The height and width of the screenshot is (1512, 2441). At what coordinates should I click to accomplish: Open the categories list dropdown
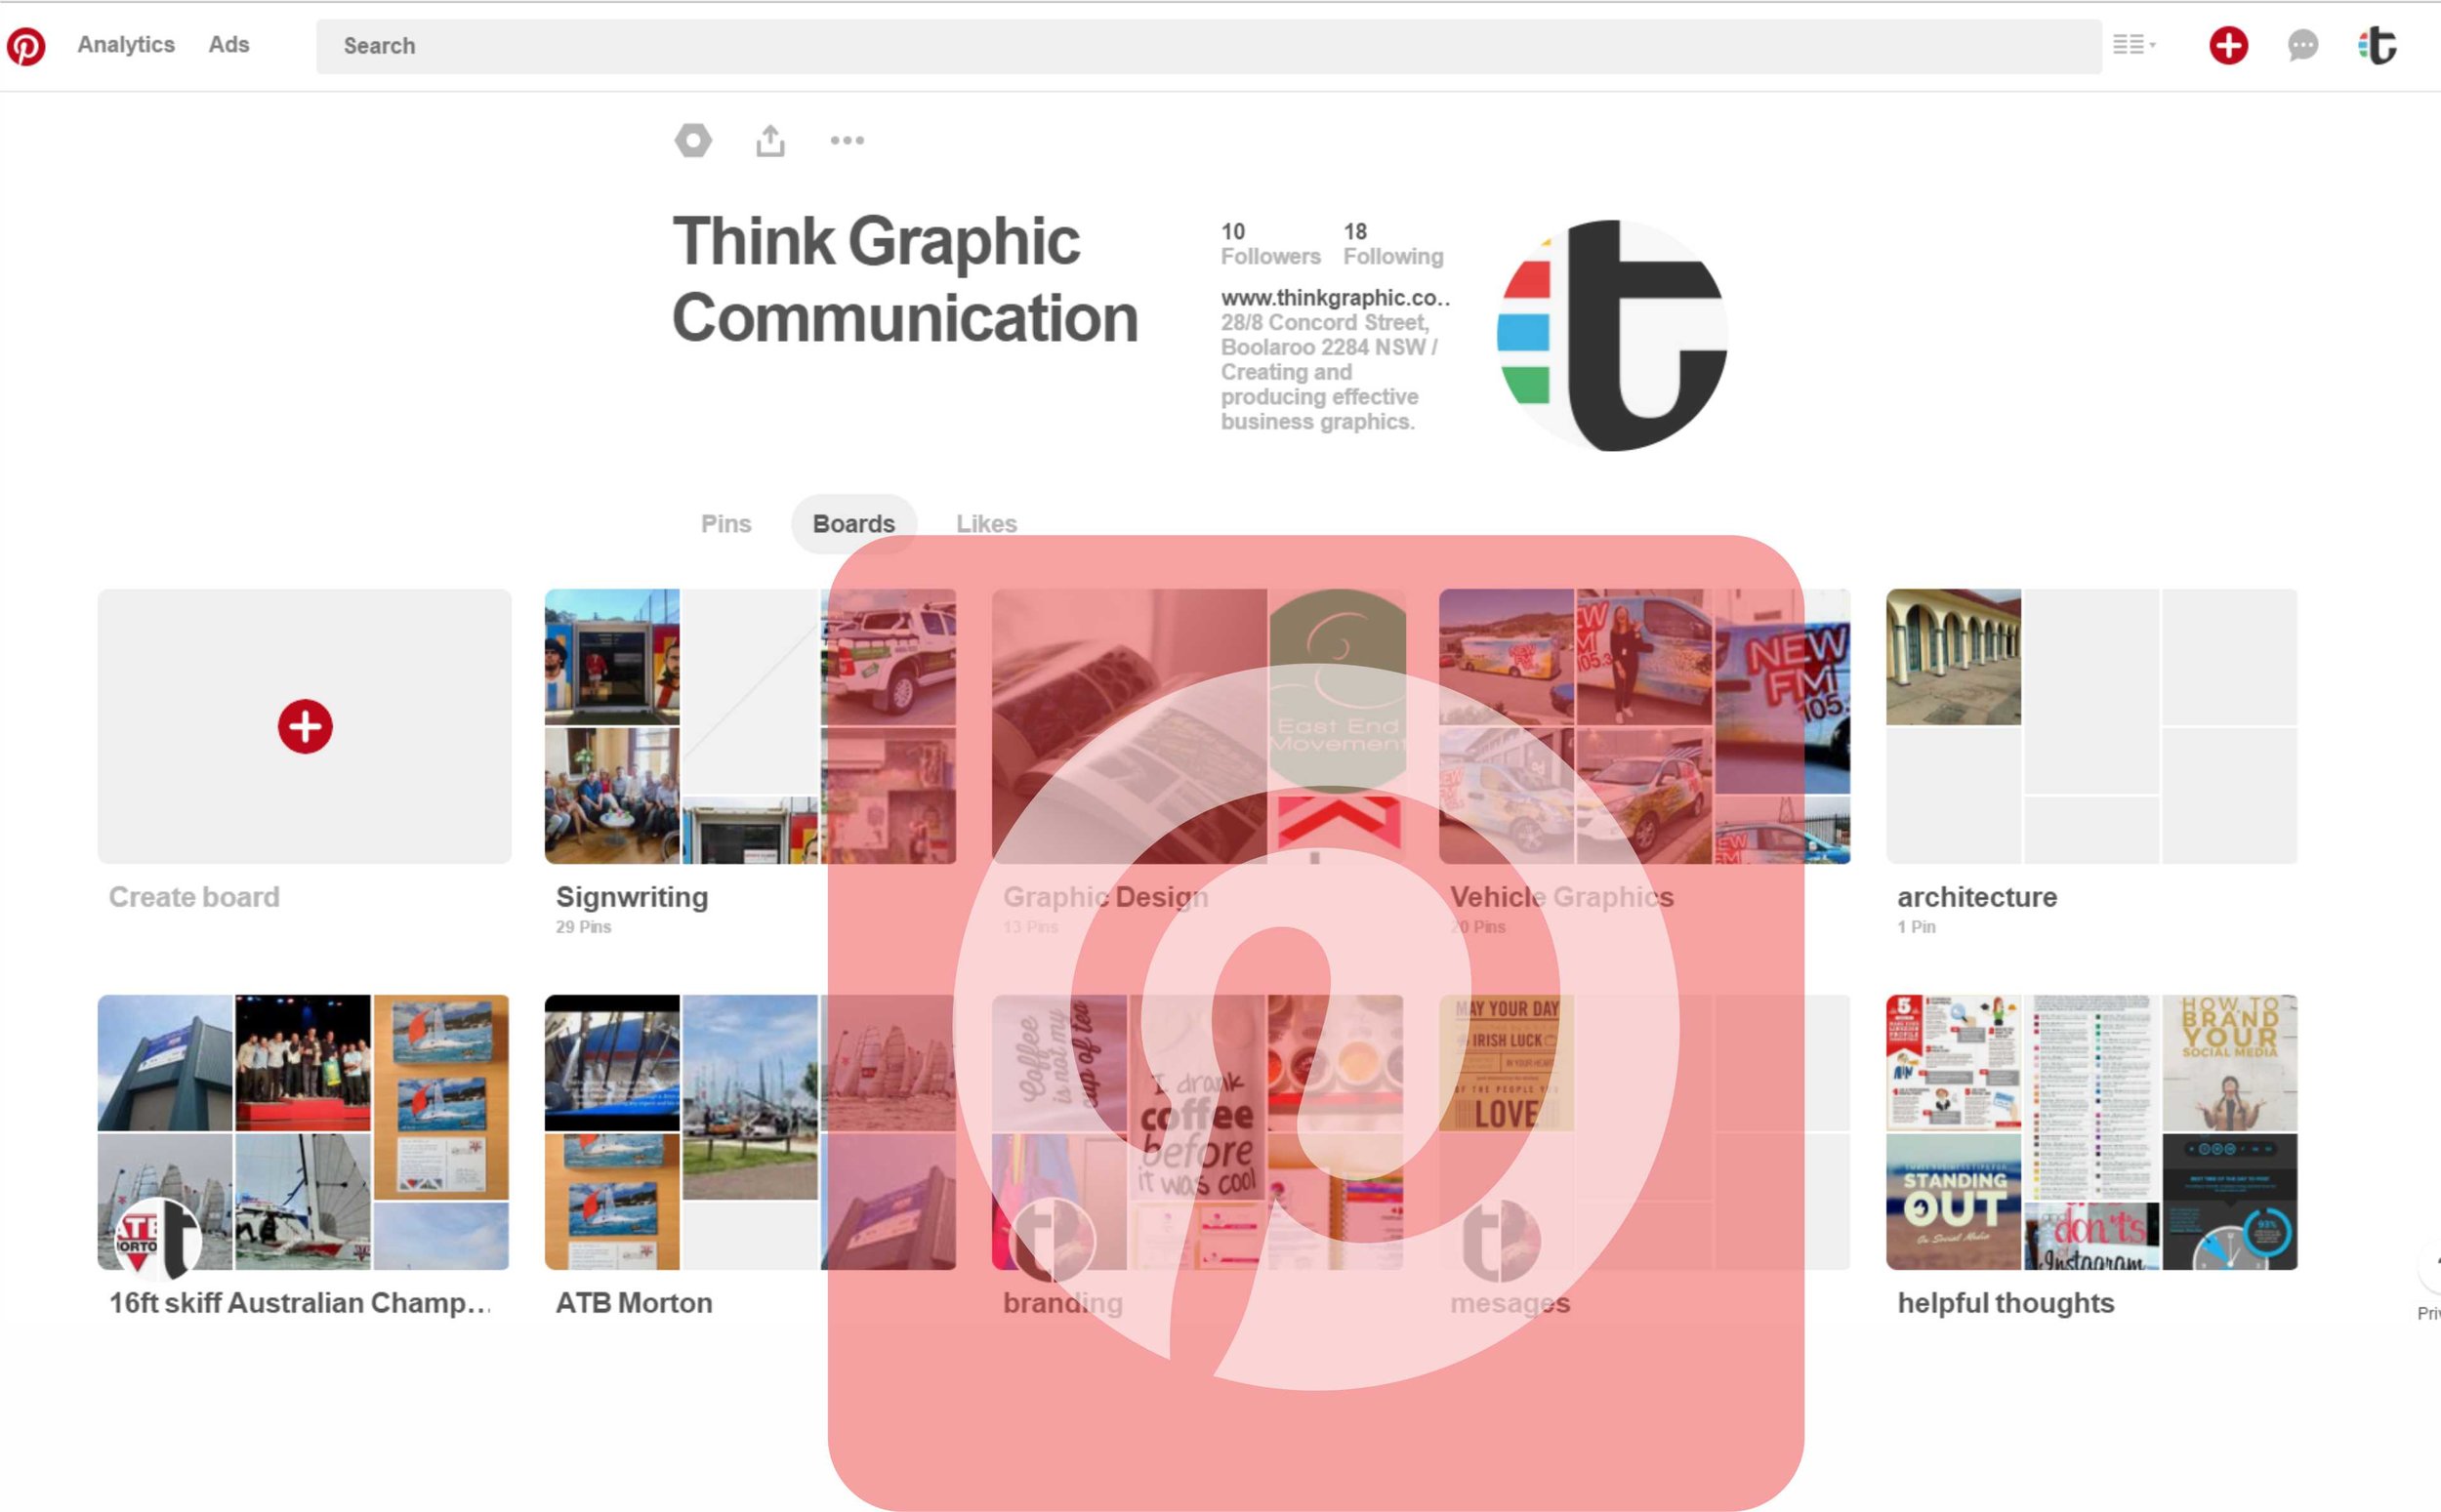pos(2133,45)
